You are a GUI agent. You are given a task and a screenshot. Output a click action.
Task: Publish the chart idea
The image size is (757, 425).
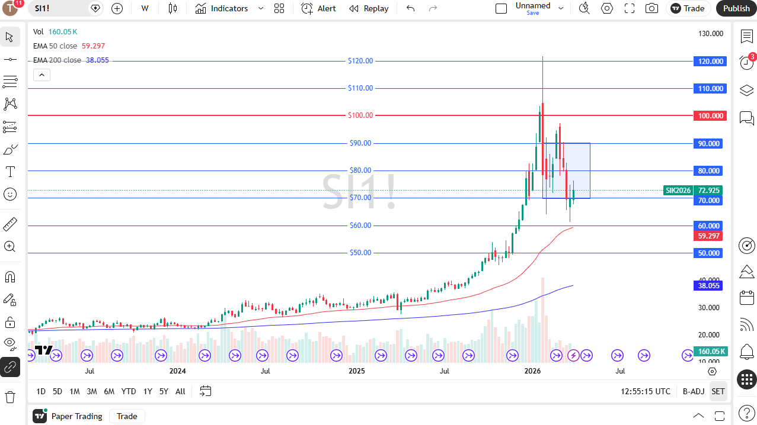point(736,8)
